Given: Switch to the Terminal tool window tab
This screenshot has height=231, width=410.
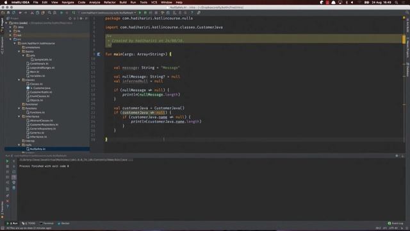Looking at the screenshot, I should (x=47, y=223).
